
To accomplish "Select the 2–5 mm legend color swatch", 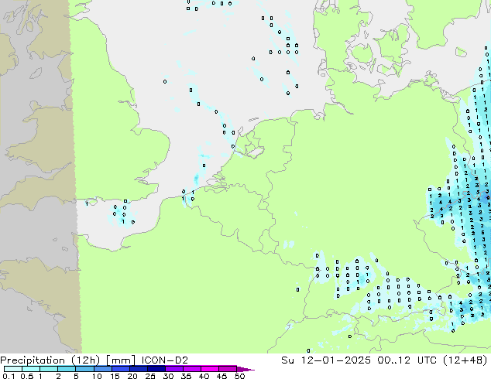I will point(67,369).
